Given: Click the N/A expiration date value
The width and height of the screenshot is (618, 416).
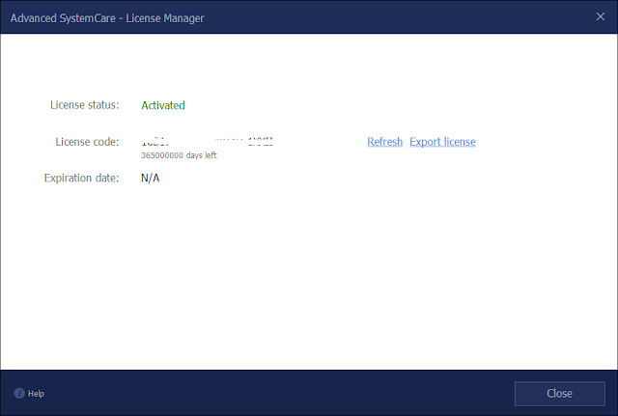Looking at the screenshot, I should (151, 178).
